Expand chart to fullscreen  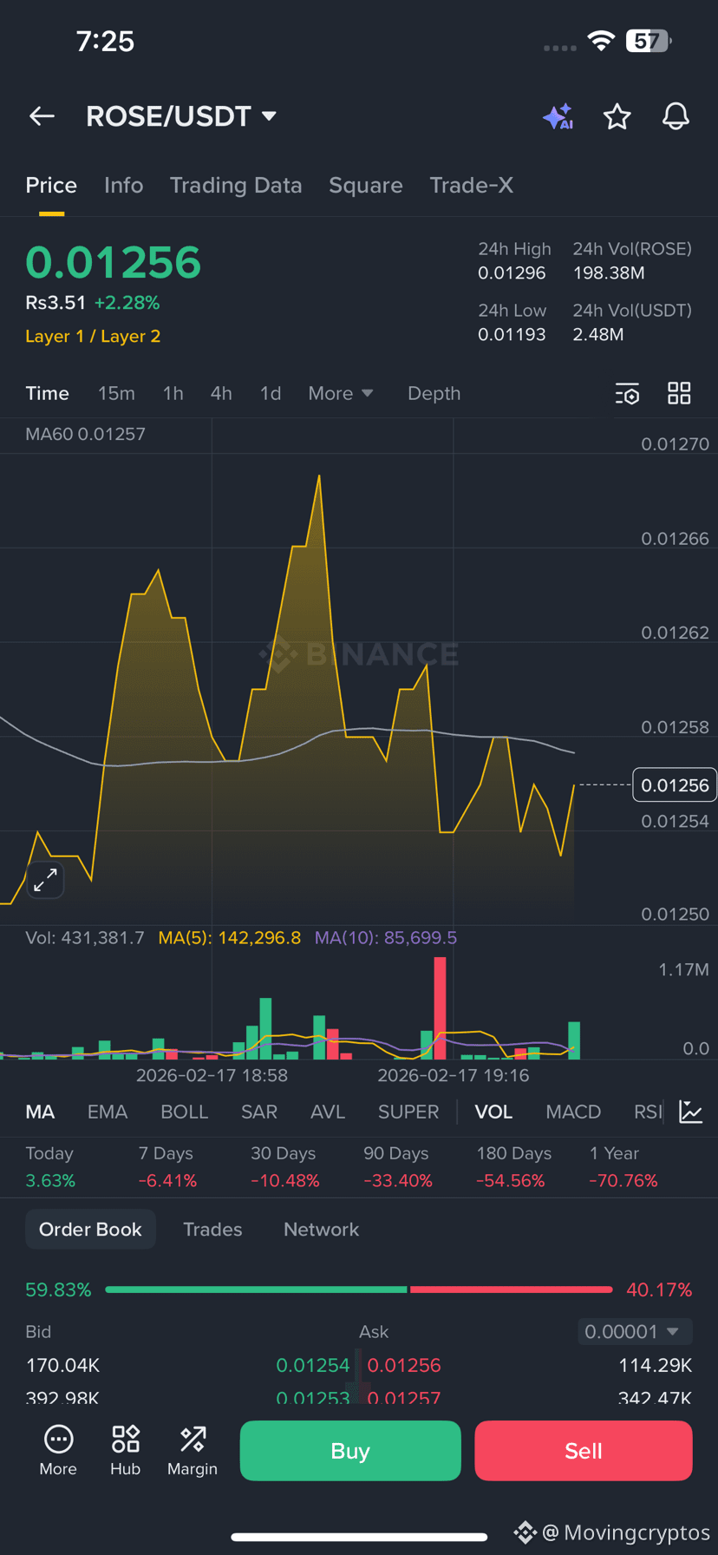click(45, 880)
